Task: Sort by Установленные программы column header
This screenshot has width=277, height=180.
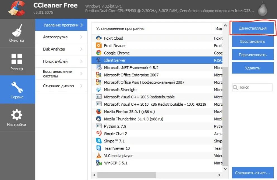Action: [151, 29]
